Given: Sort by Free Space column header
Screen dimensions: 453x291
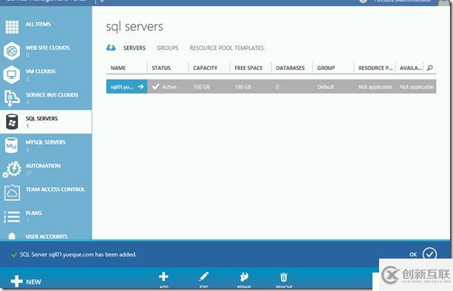Looking at the screenshot, I should pos(248,68).
